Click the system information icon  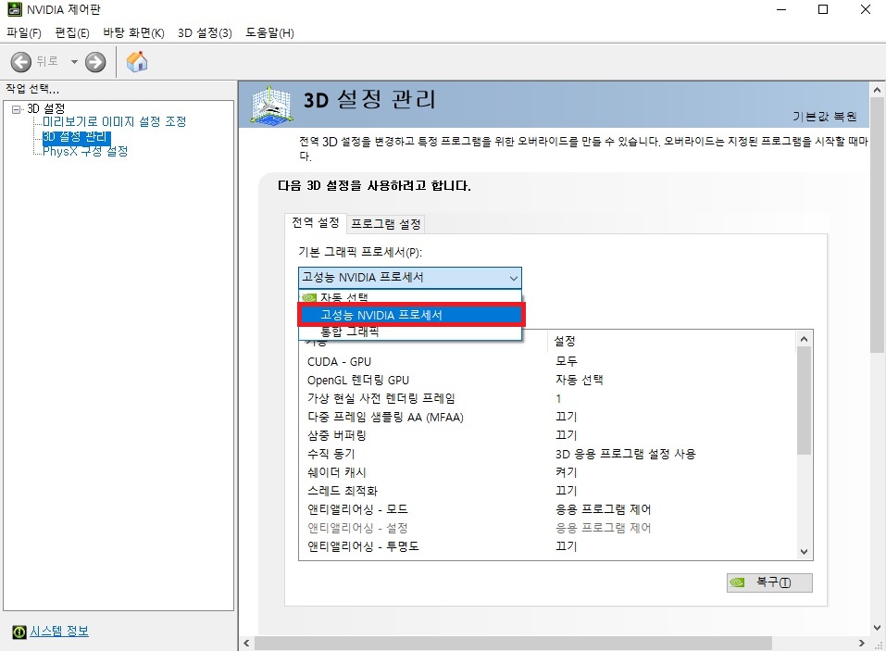[19, 632]
